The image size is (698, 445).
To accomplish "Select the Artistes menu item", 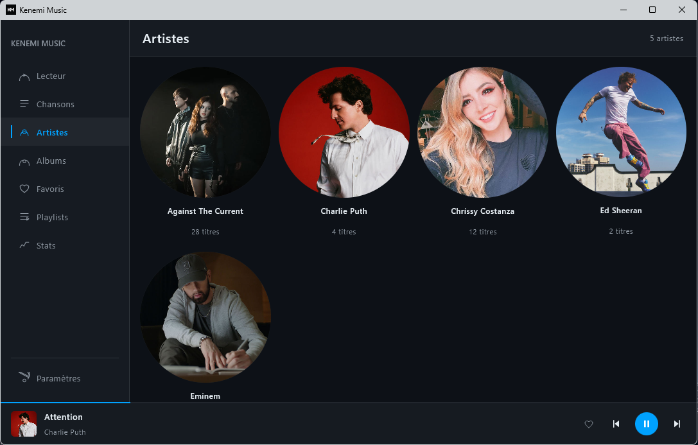I will tap(52, 133).
